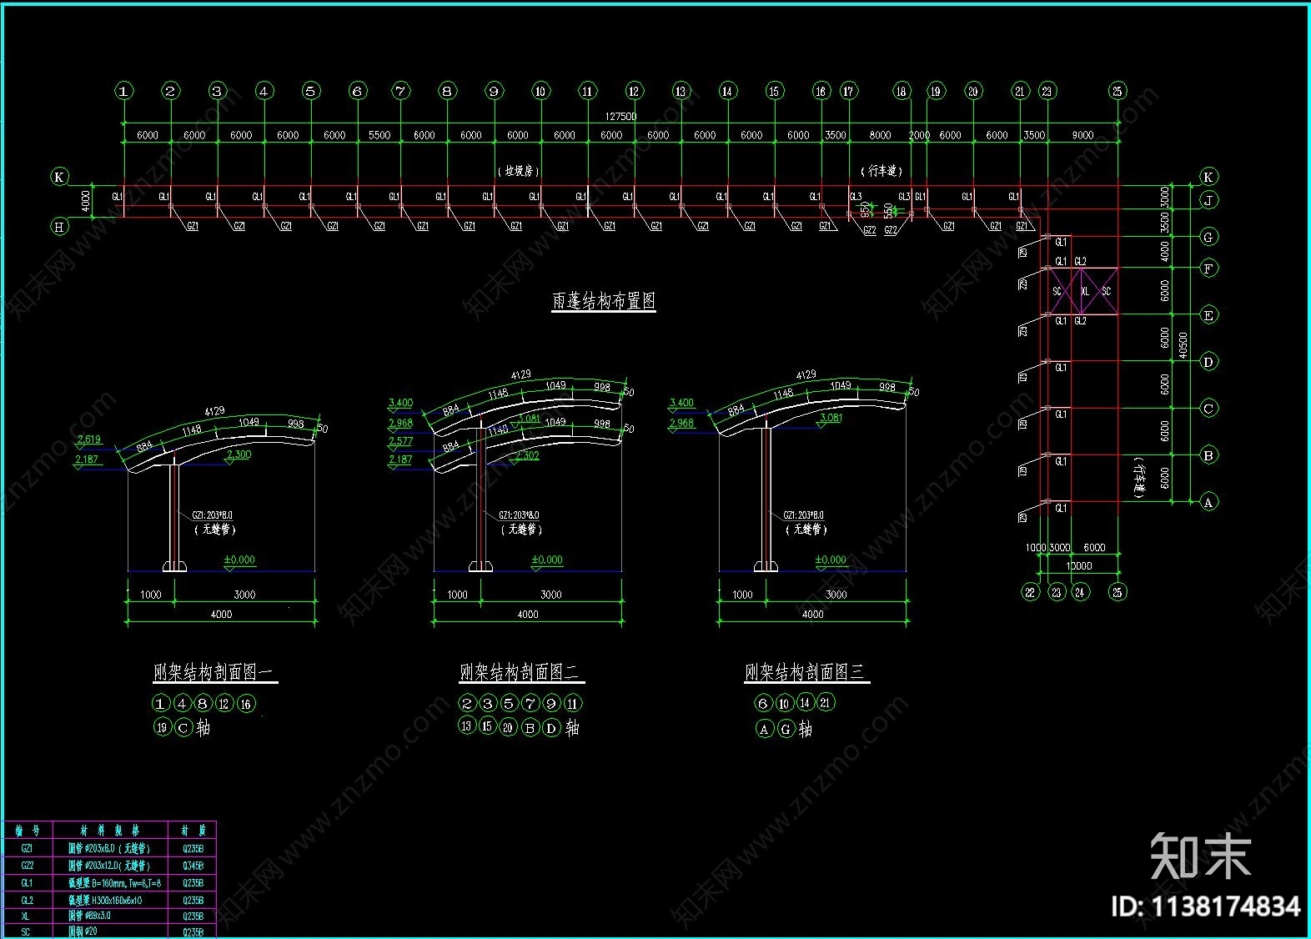The height and width of the screenshot is (939, 1311).
Task: Click the XL brace label in the plan
Action: (1085, 292)
